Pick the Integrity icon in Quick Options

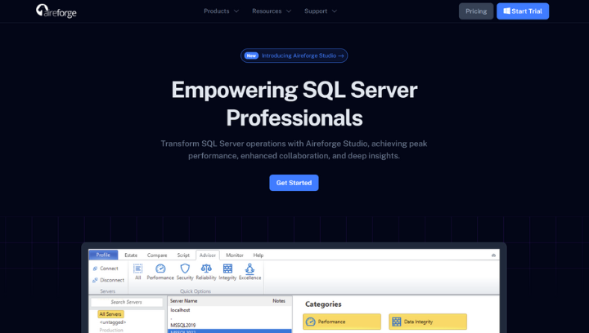pyautogui.click(x=227, y=269)
